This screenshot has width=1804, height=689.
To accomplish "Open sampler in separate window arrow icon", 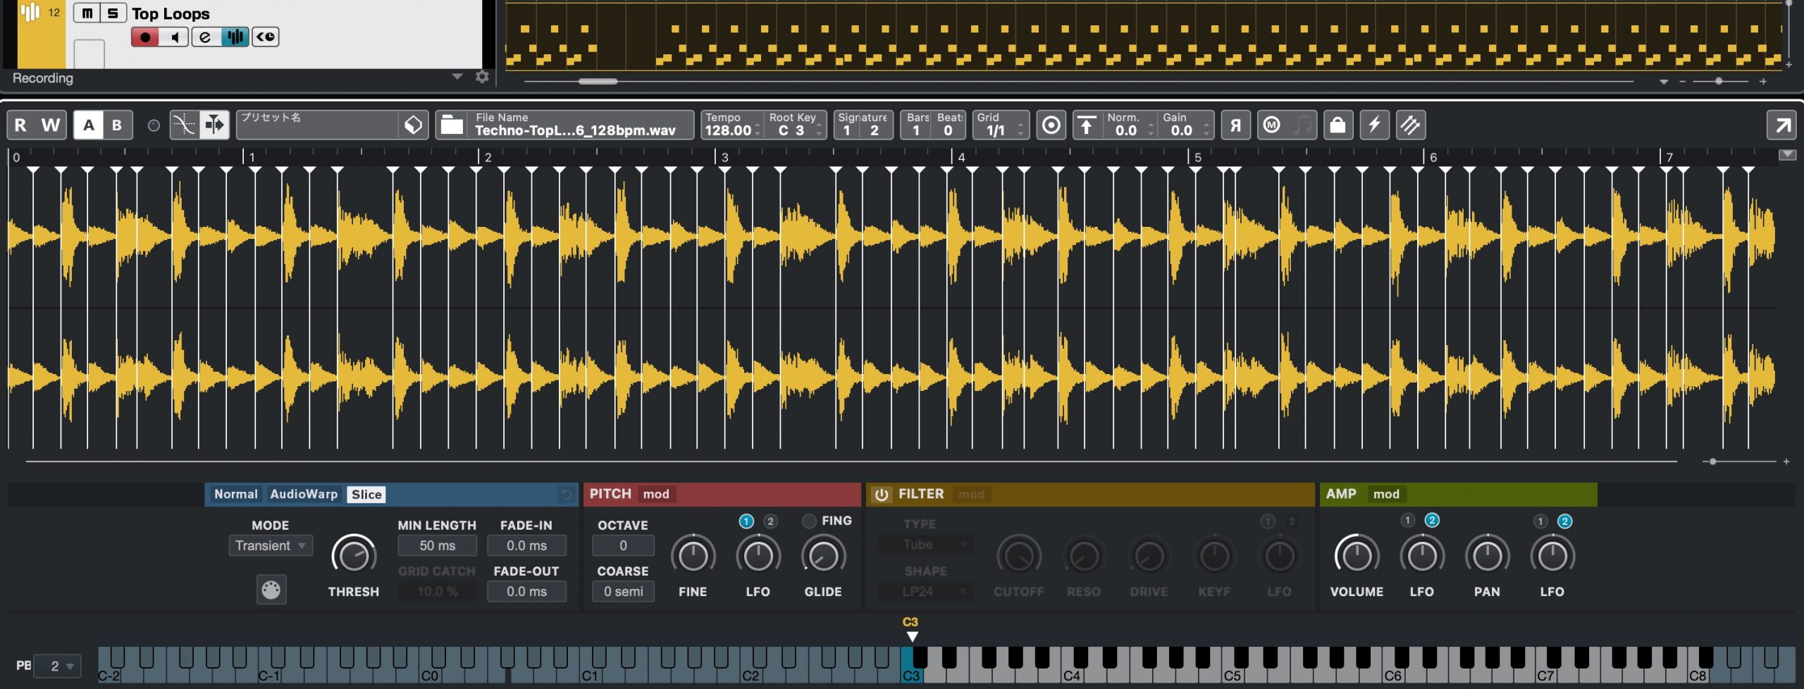I will (1782, 125).
